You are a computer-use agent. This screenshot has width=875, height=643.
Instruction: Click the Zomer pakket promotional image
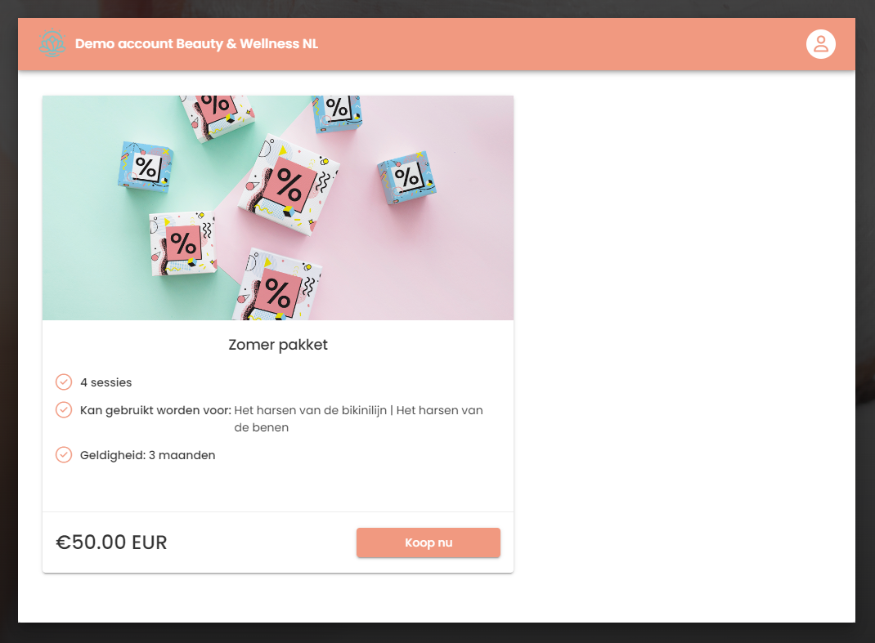(278, 208)
